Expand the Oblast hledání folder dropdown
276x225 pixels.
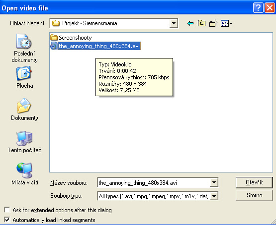(x=174, y=23)
